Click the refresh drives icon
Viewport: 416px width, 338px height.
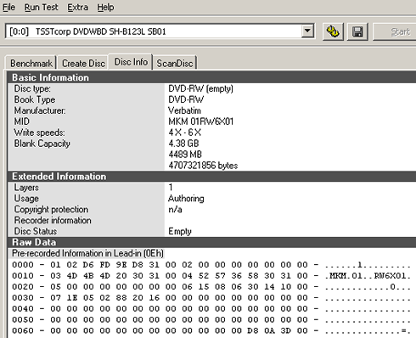[333, 31]
